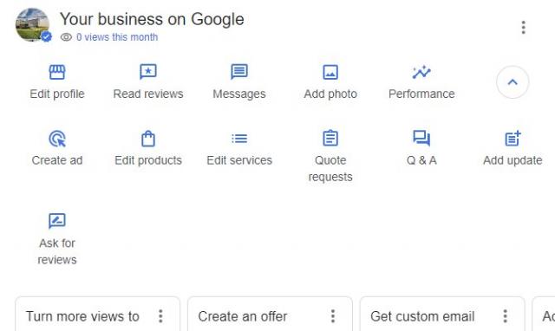Open options on Get custom email card
This screenshot has height=331, width=555.
click(x=505, y=316)
